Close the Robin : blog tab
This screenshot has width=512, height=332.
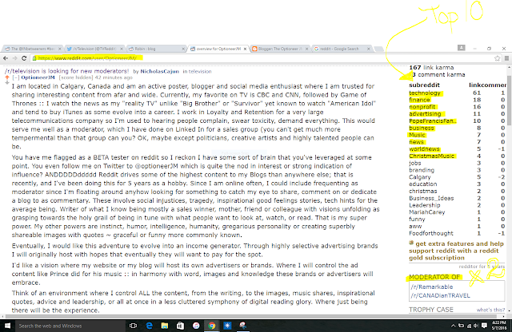(183, 49)
